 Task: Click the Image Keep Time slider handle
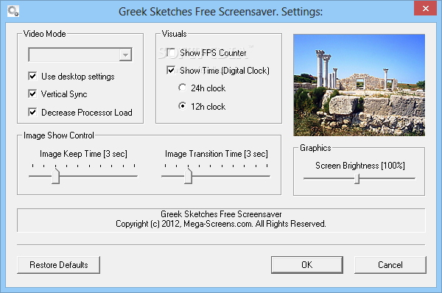(55, 176)
